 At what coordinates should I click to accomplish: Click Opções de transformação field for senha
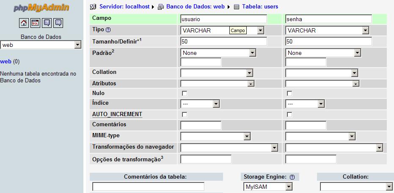coord(311,159)
